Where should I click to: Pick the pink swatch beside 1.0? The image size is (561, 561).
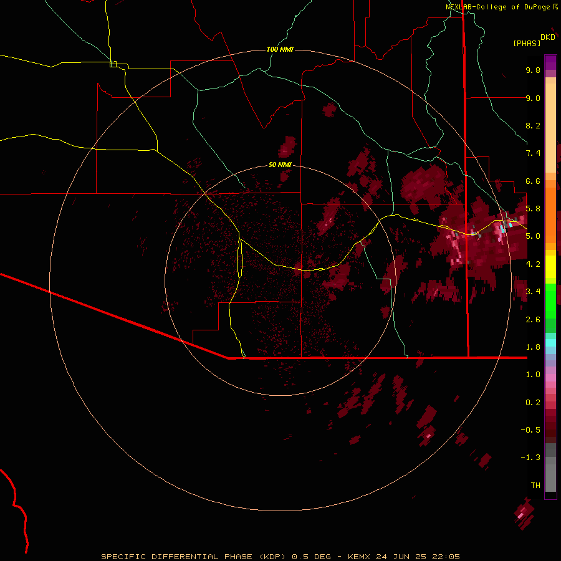550,378
